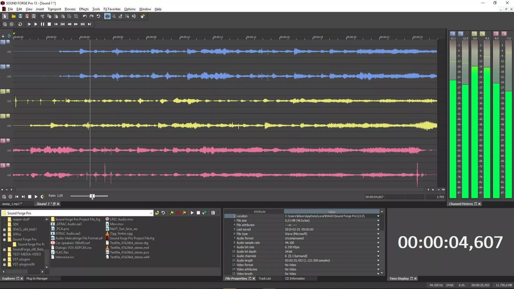Click the Cut scissors icon in the toolbar

(42, 16)
